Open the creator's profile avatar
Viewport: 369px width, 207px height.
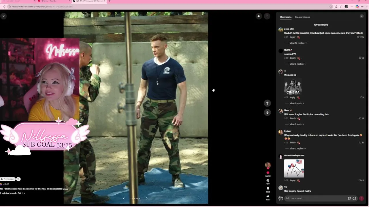268,165
